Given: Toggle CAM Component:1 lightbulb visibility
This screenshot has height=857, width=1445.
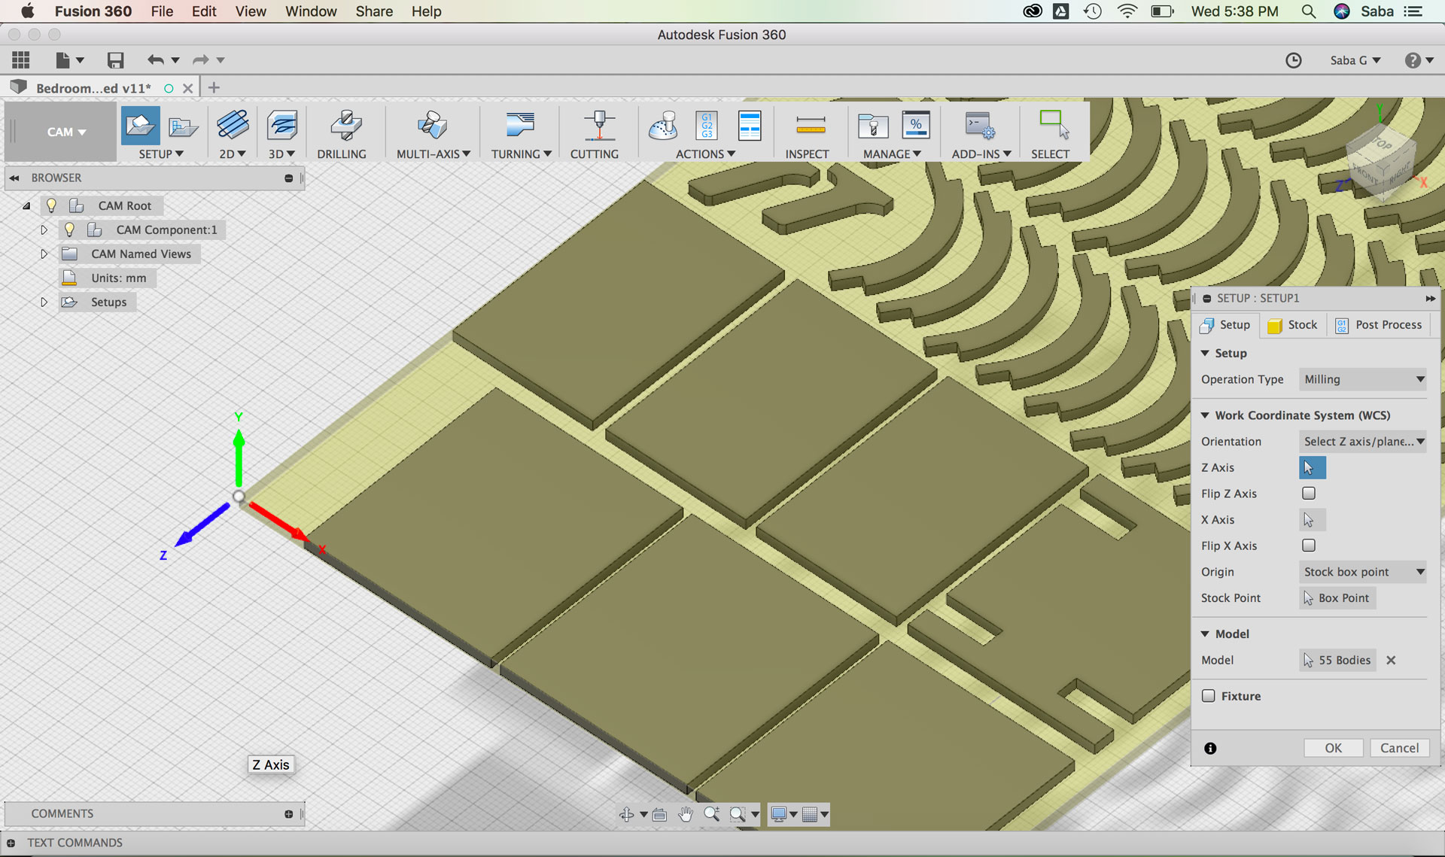Looking at the screenshot, I should coord(69,229).
